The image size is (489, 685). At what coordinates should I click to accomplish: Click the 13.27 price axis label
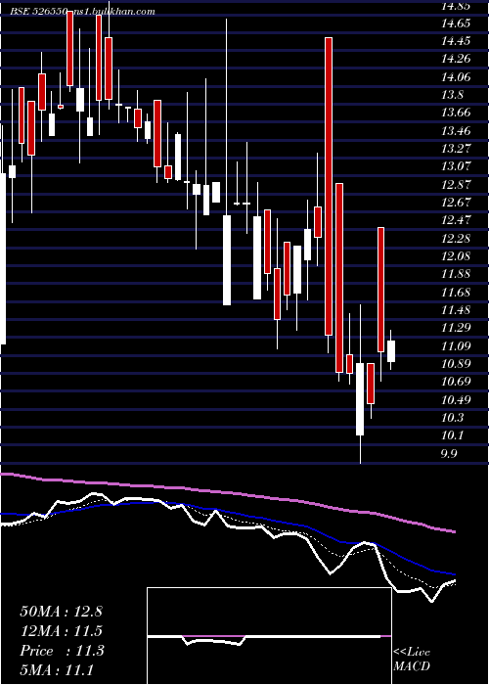[456, 148]
